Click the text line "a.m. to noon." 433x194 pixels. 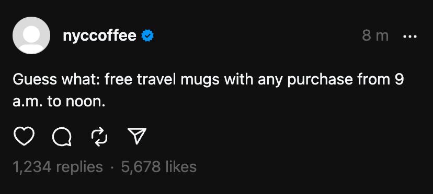[59, 102]
